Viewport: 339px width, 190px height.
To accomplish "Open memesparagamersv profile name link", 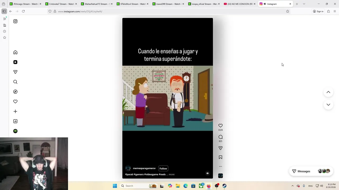I will tap(144, 168).
